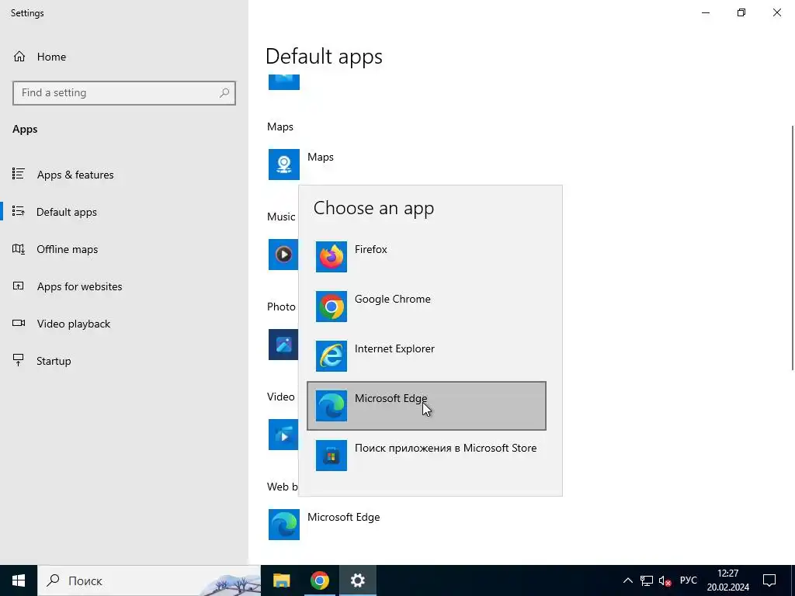Show hidden tray icons chevron

[x=627, y=580]
